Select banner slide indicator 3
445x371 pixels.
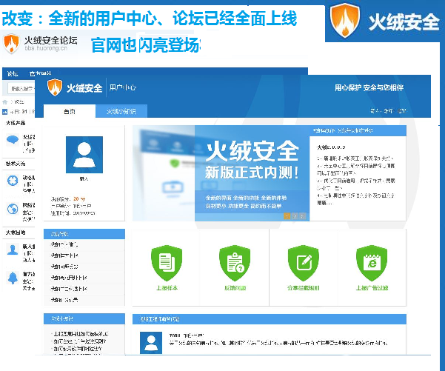[303, 216]
